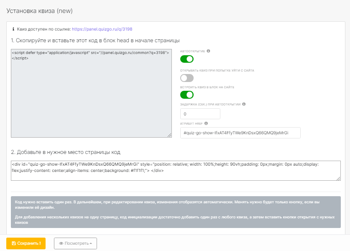
Task: Click the label 'Встроить квиз в блок на сайте'
Action: [x=207, y=87]
